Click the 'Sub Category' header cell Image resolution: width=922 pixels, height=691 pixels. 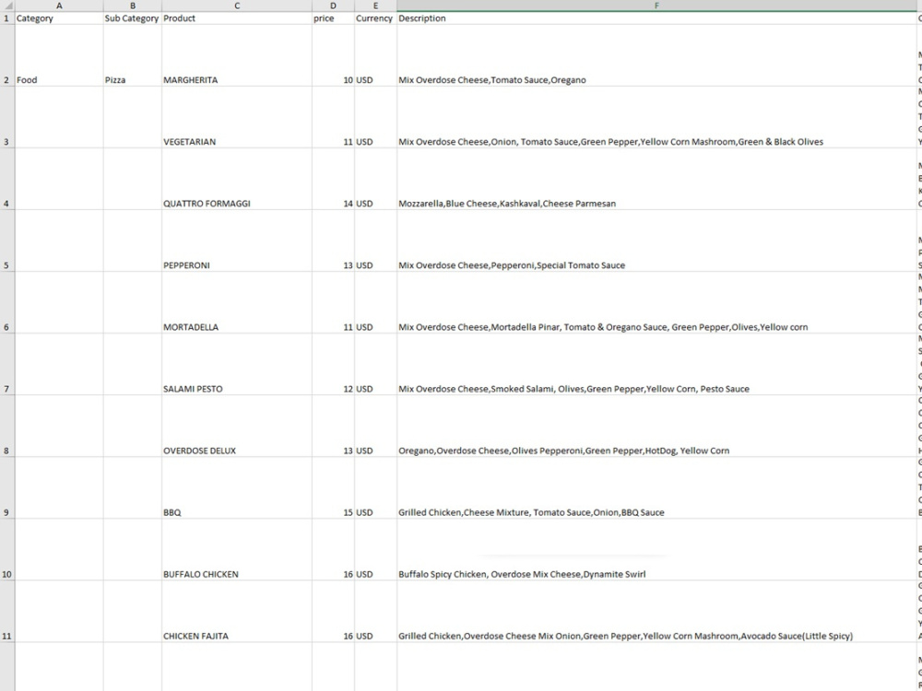132,18
